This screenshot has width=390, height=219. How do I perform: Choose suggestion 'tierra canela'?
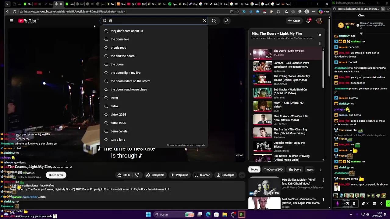pyautogui.click(x=154, y=131)
